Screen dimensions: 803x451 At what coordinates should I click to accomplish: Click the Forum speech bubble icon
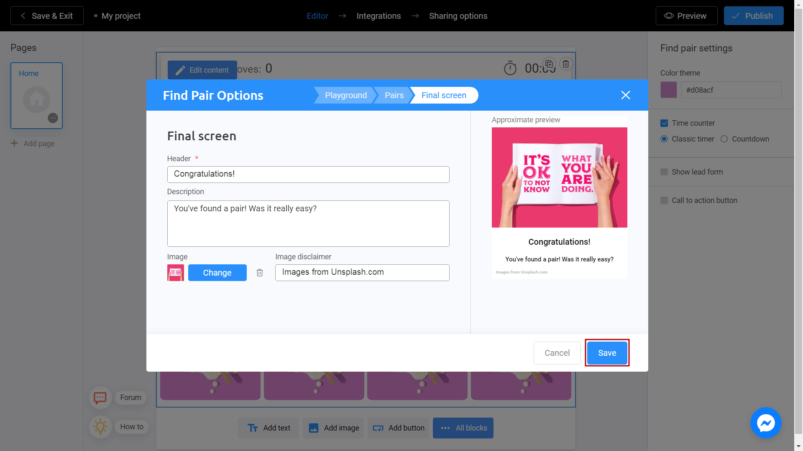[x=100, y=398]
